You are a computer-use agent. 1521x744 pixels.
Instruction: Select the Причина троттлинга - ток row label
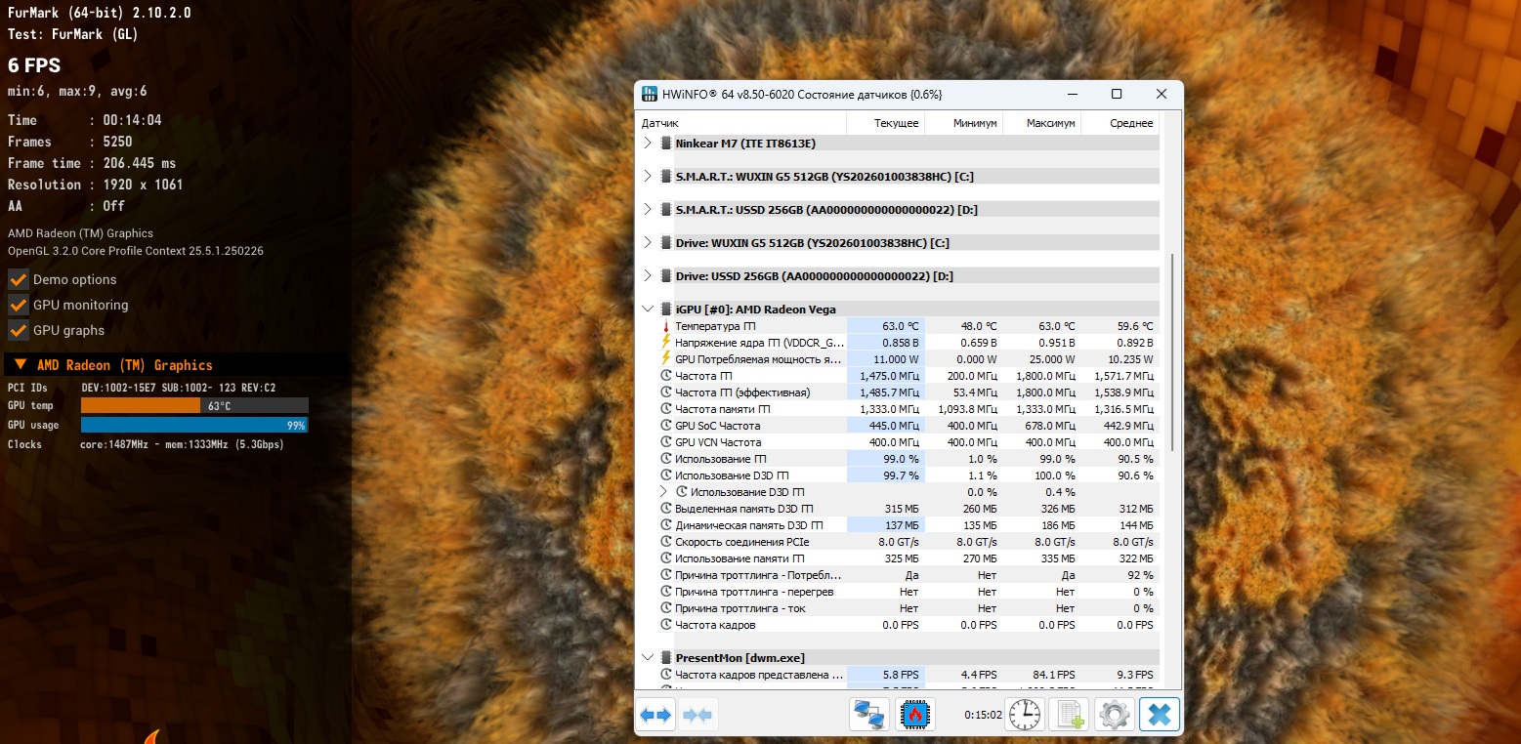(x=740, y=608)
